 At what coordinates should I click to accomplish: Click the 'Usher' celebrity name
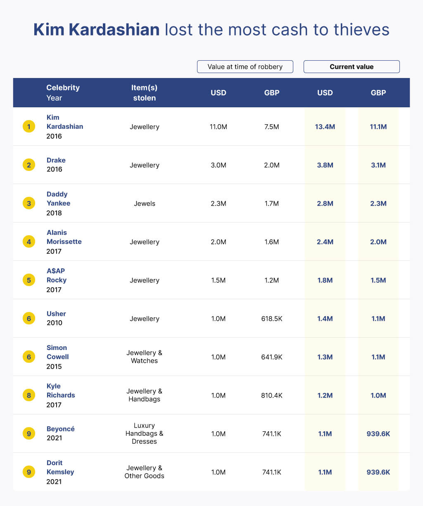(56, 314)
